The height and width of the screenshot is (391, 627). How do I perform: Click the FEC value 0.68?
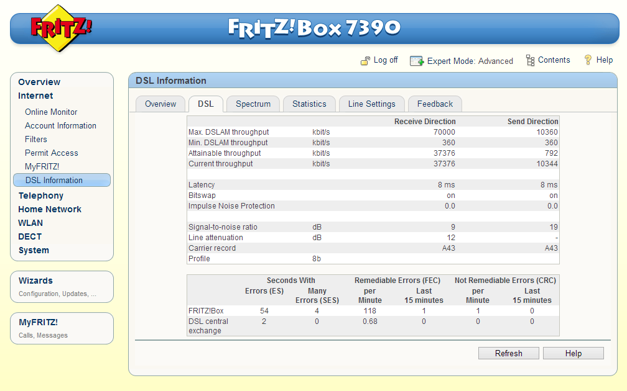pos(370,321)
